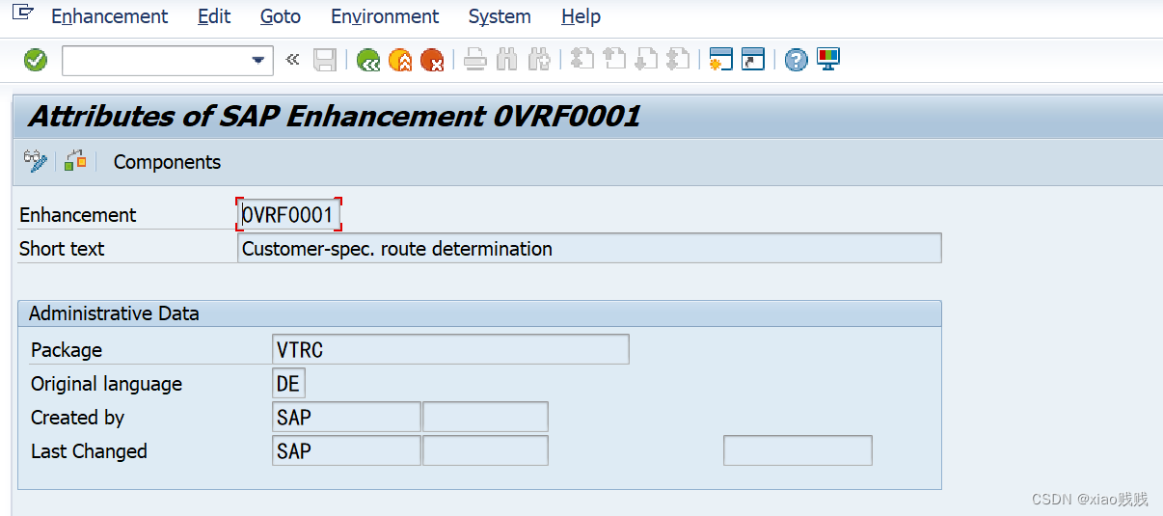
Task: Click the Previous Page icon
Action: 614,60
